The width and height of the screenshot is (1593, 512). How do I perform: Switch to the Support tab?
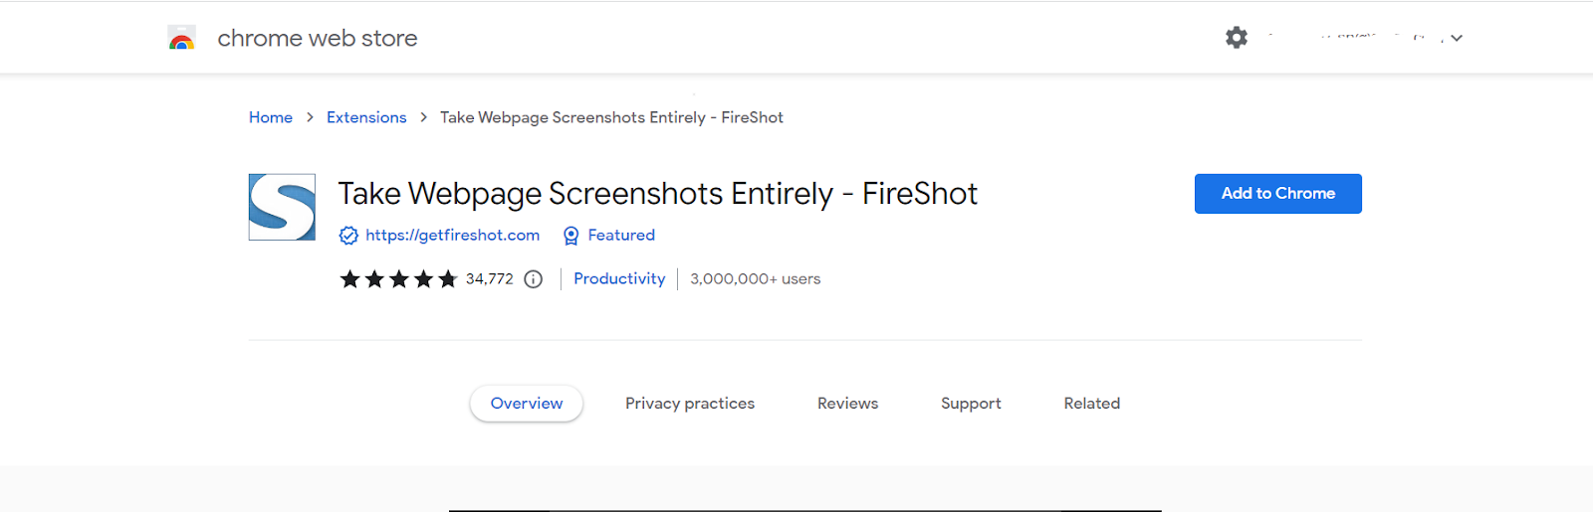click(971, 404)
